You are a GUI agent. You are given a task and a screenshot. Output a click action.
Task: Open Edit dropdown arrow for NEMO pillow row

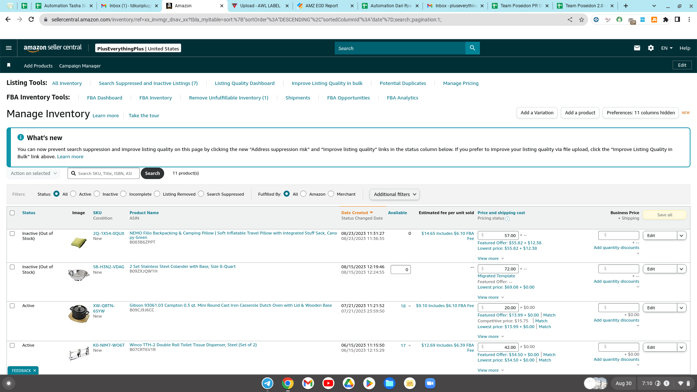(681, 236)
